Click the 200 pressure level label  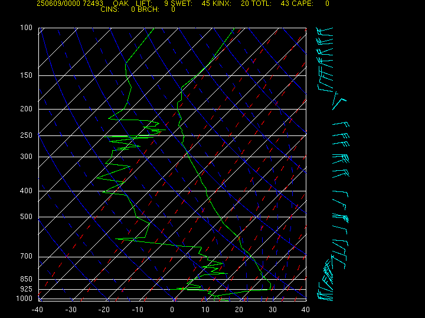pyautogui.click(x=27, y=109)
